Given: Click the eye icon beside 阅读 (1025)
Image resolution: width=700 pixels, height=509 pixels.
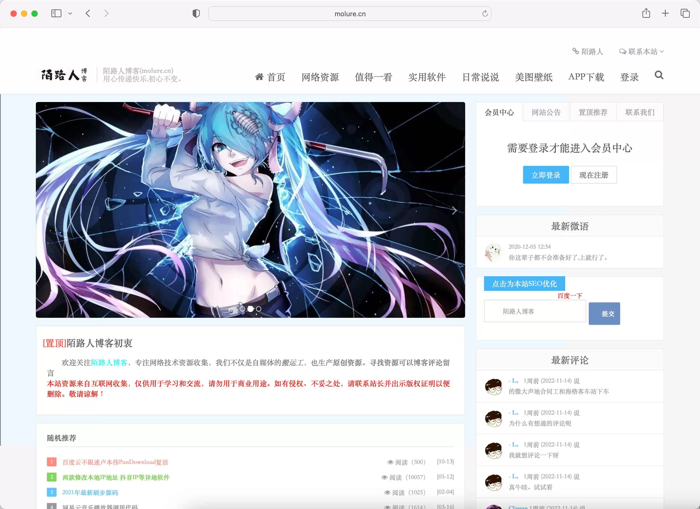Looking at the screenshot, I should coord(387,492).
